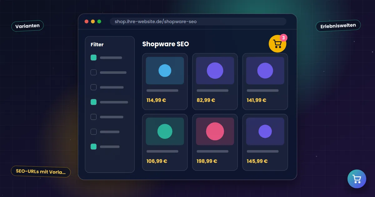This screenshot has height=197, width=375.
Task: Open product thumbnail priced 141,99 €
Action: (x=265, y=70)
